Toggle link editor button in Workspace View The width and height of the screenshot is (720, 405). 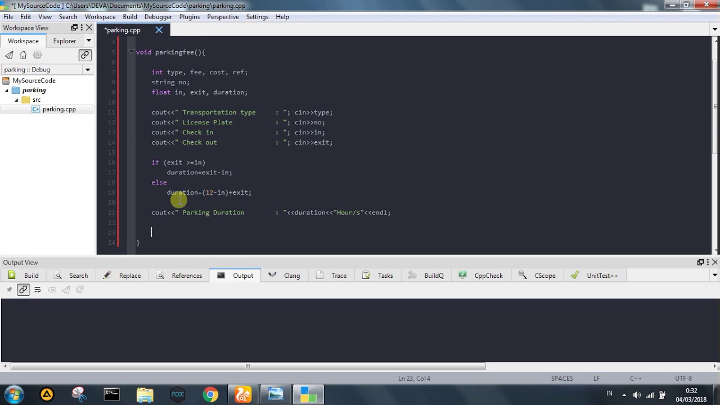point(85,55)
